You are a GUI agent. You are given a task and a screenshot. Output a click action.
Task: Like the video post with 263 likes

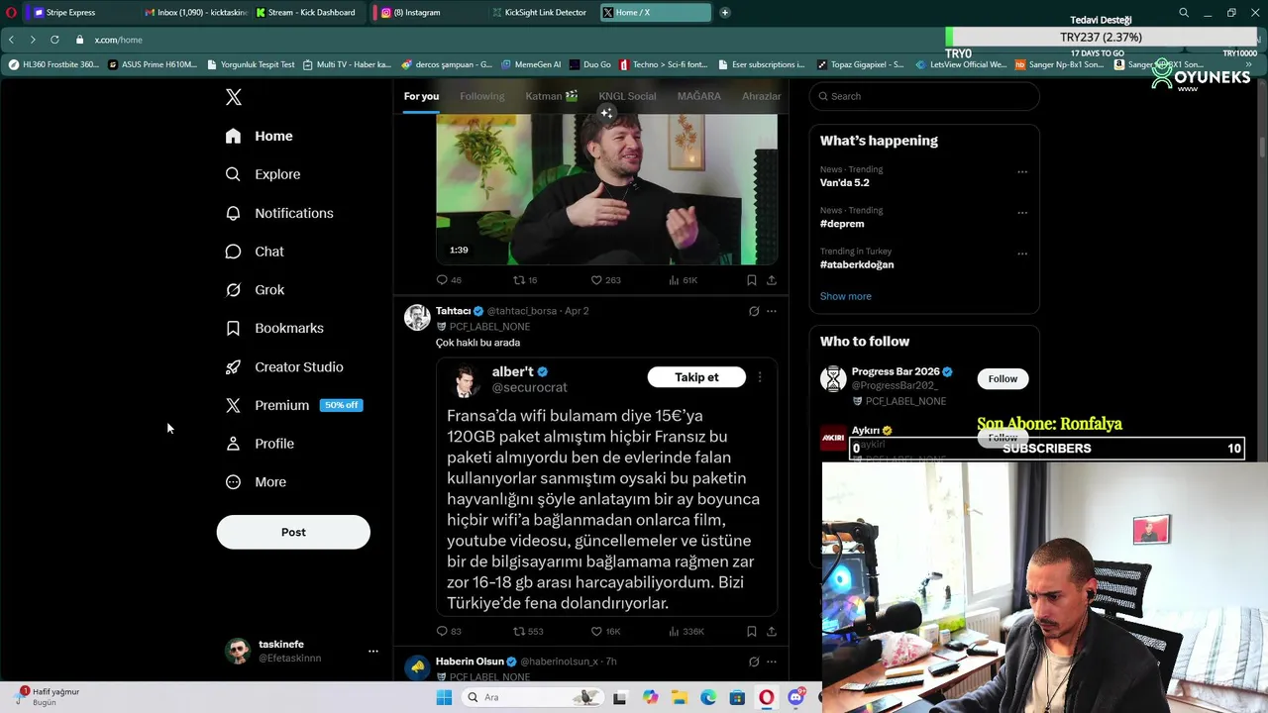point(605,280)
